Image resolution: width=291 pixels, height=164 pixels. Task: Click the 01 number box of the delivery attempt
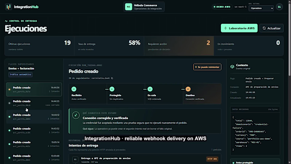pyautogui.click(x=75, y=159)
